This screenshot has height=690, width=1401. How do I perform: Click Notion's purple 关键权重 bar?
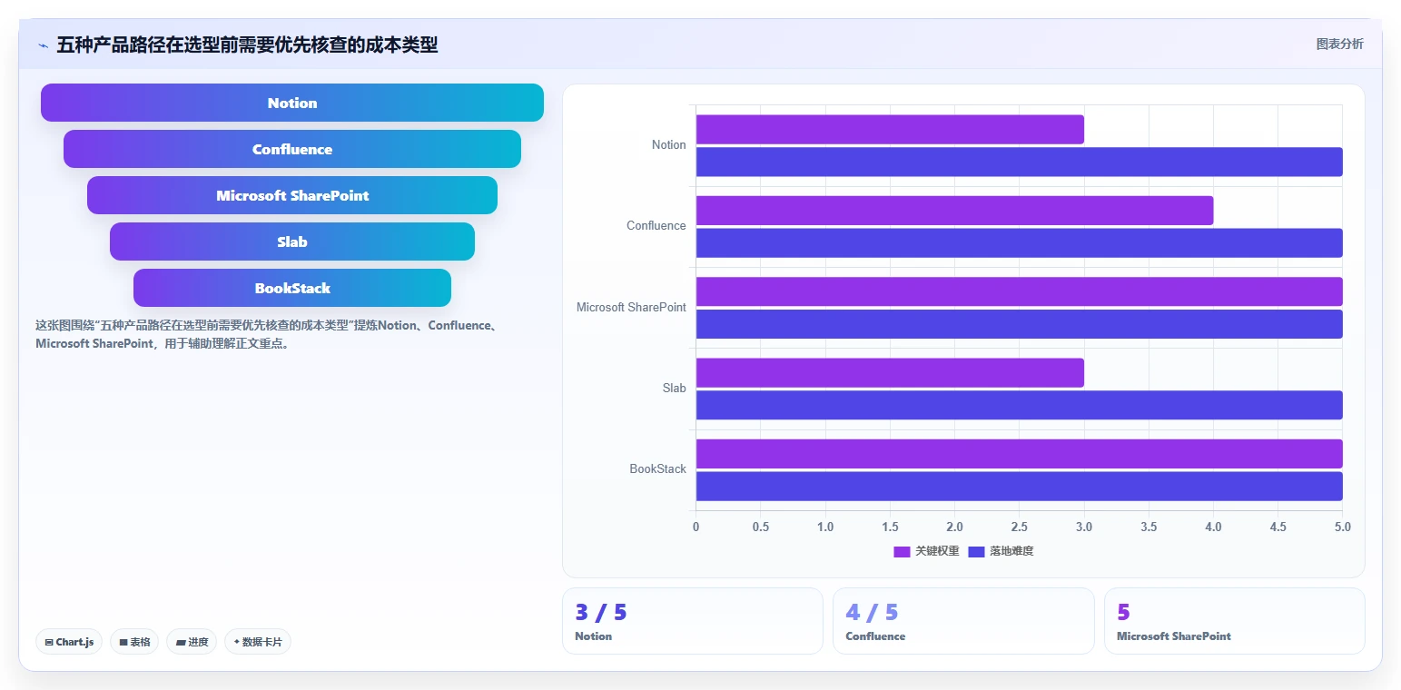(890, 129)
